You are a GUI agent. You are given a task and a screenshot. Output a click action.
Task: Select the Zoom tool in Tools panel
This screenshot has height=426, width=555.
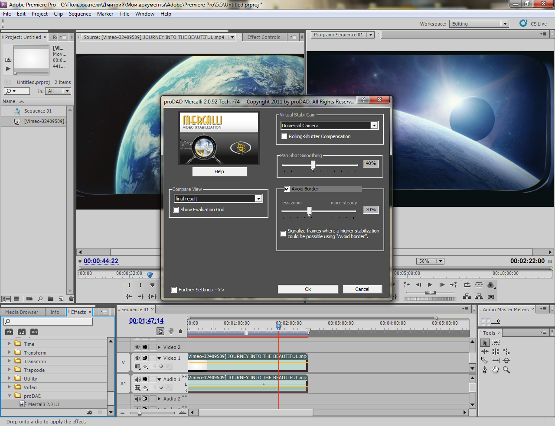[506, 370]
